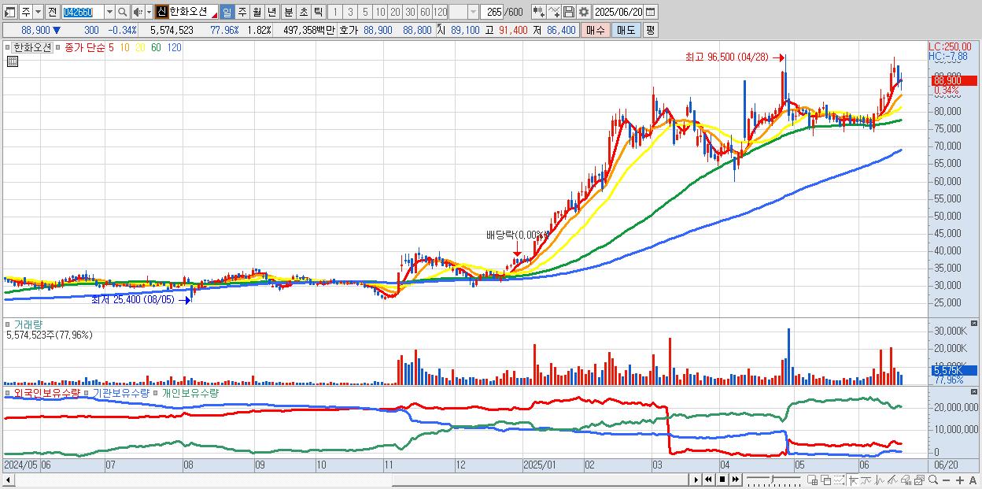Click the 매수 buy button
The height and width of the screenshot is (489, 982).
596,30
